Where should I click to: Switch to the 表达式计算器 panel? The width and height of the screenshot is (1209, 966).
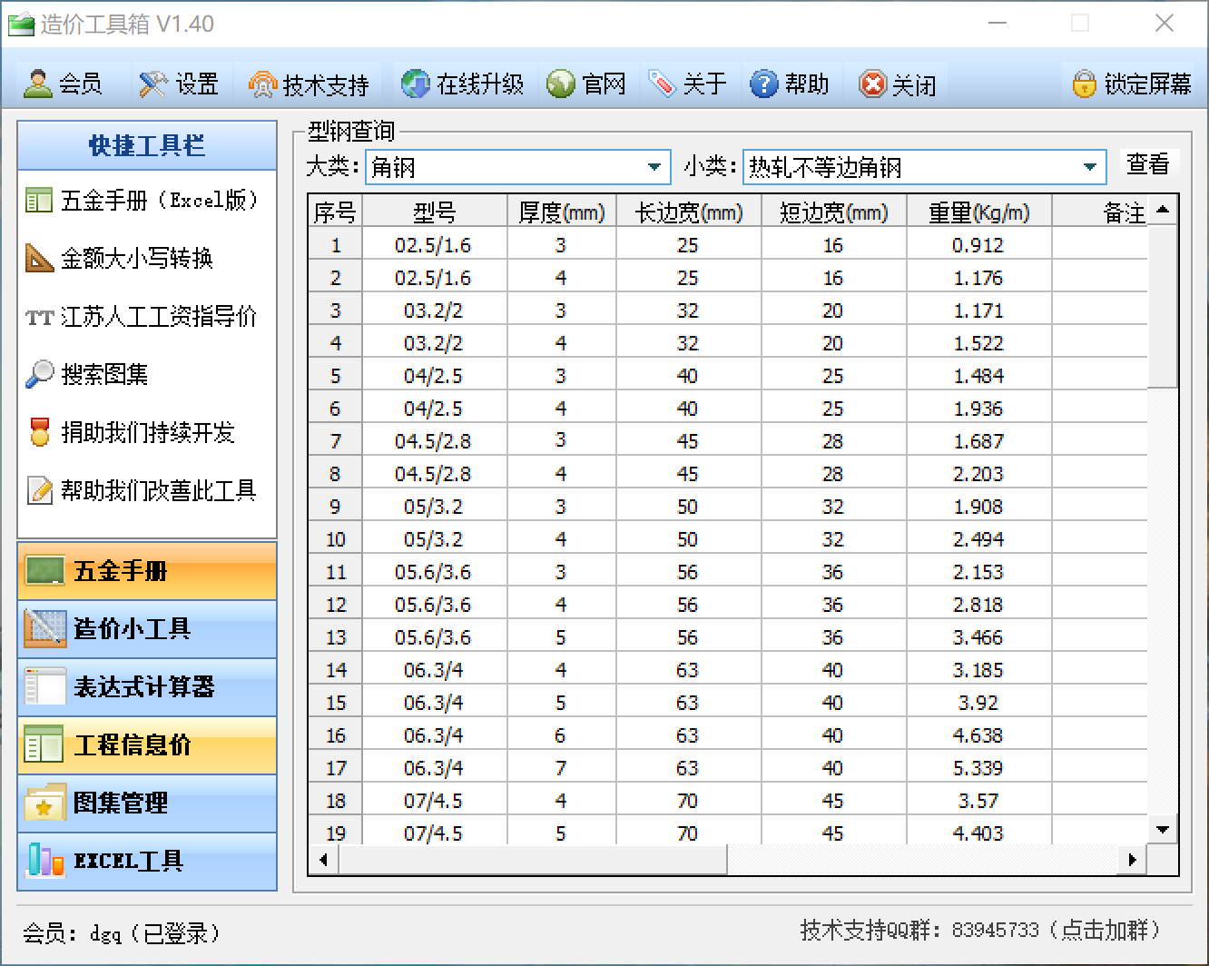[x=147, y=686]
